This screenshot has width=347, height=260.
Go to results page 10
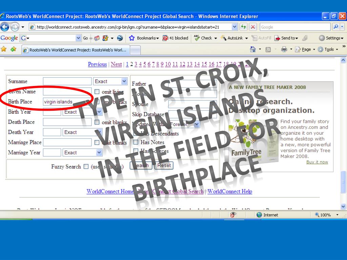[168, 64]
